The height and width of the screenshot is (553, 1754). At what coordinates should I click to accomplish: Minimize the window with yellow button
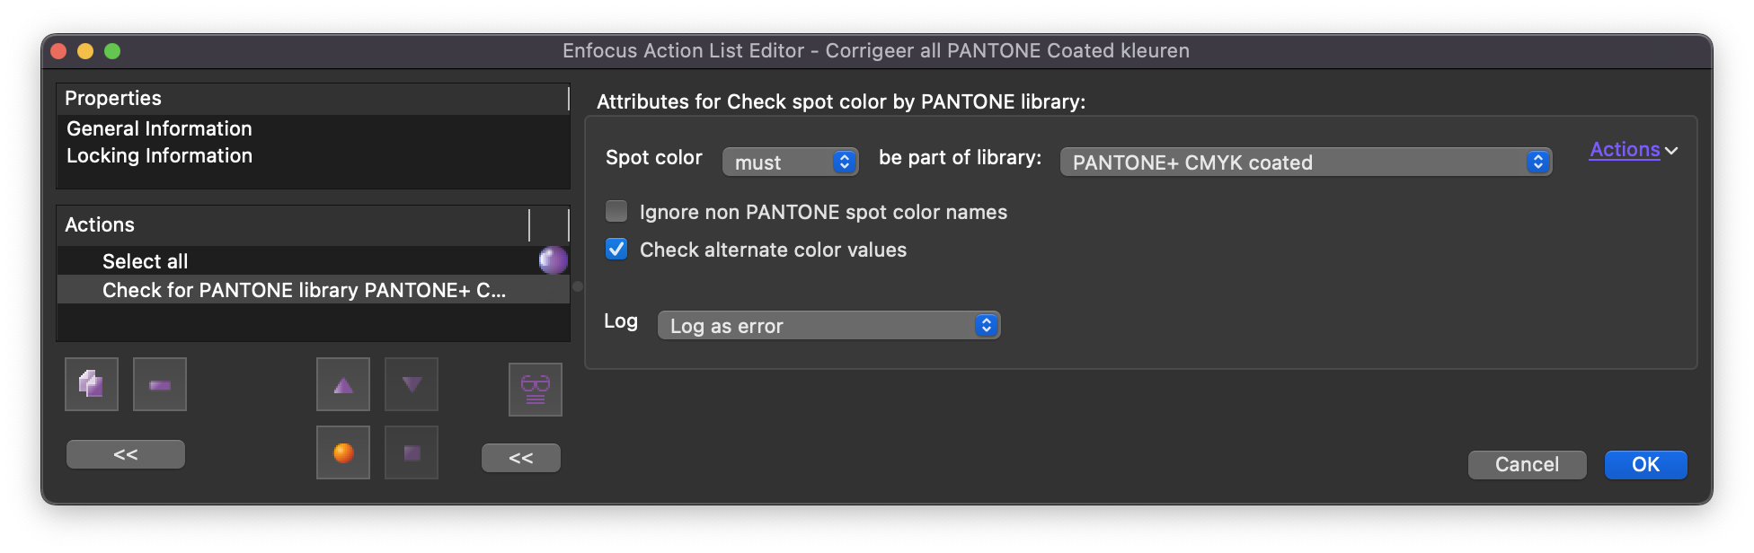(x=85, y=51)
